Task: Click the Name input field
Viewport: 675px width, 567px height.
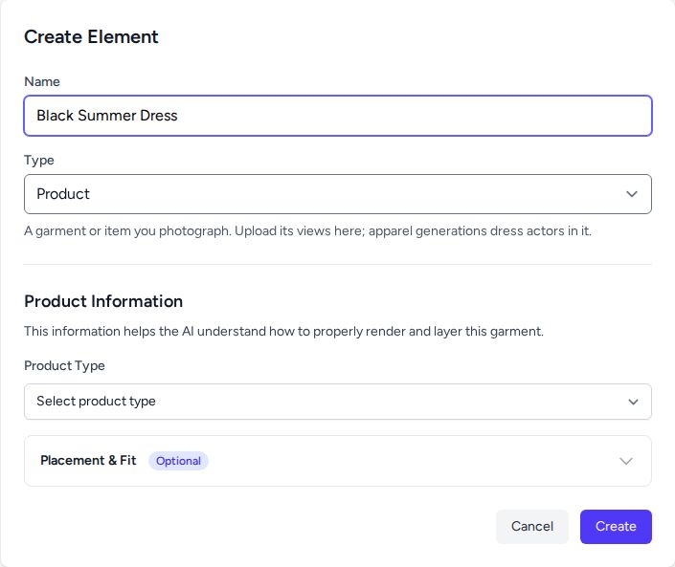Action: point(338,116)
